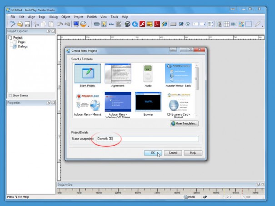Open the Tools menu
The image size is (275, 206).
point(114,17)
